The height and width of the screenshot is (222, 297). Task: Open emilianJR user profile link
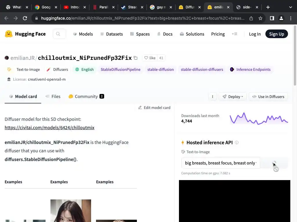point(22,58)
